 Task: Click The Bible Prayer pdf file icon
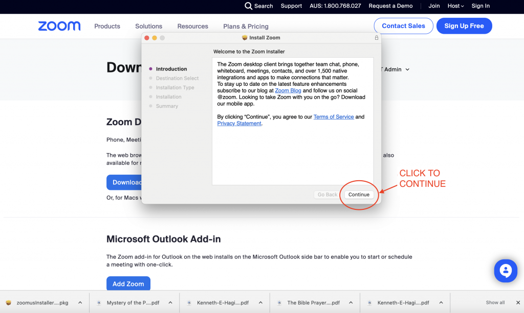tap(279, 303)
